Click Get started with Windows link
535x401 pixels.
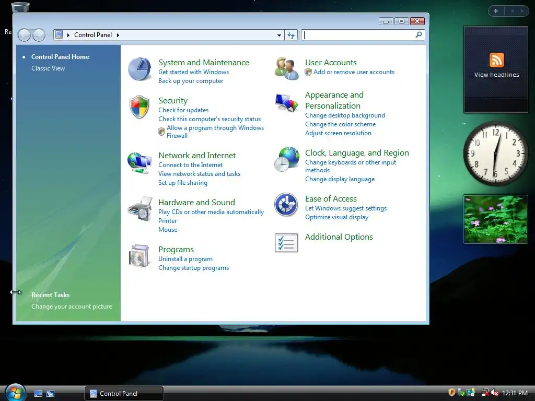193,72
